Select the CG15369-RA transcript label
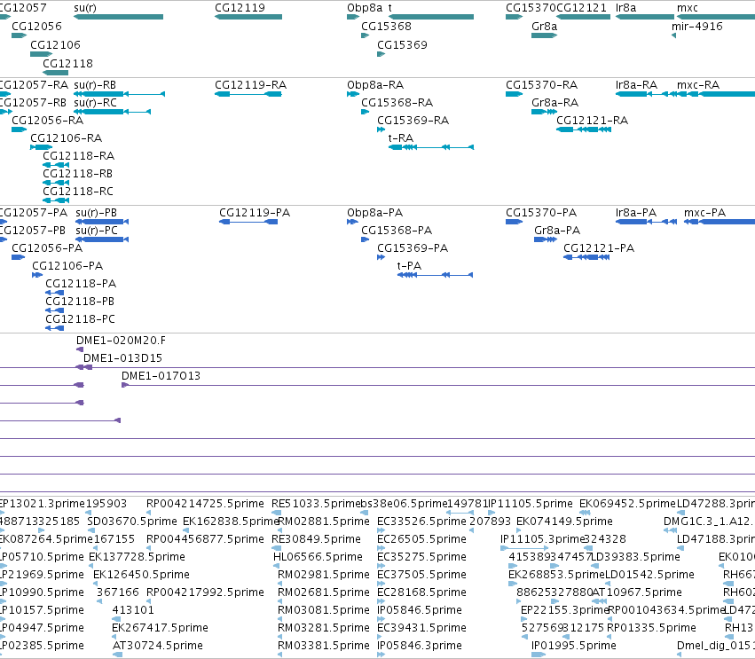This screenshot has height=659, width=755. pos(413,121)
